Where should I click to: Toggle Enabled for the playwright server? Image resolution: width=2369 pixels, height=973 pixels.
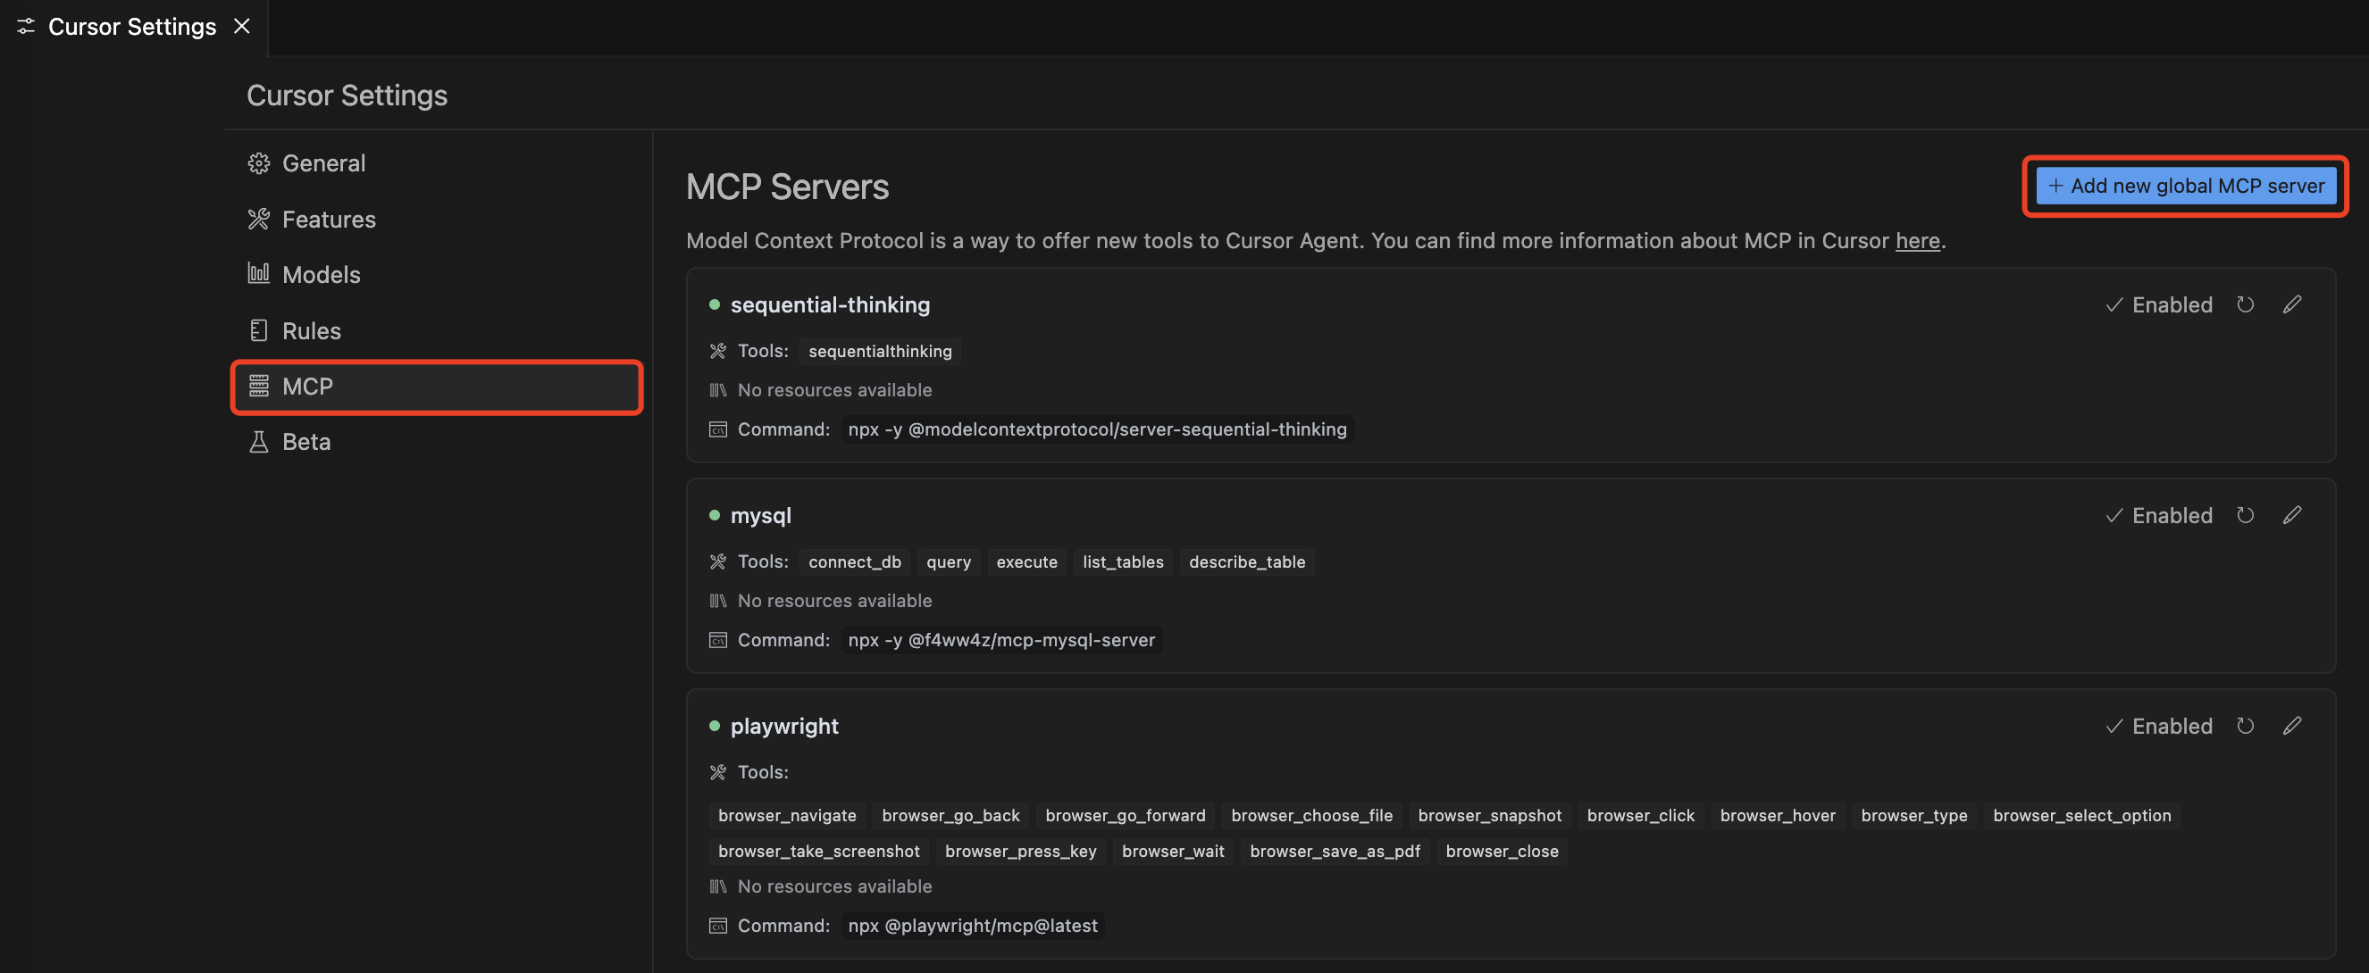pyautogui.click(x=2158, y=726)
